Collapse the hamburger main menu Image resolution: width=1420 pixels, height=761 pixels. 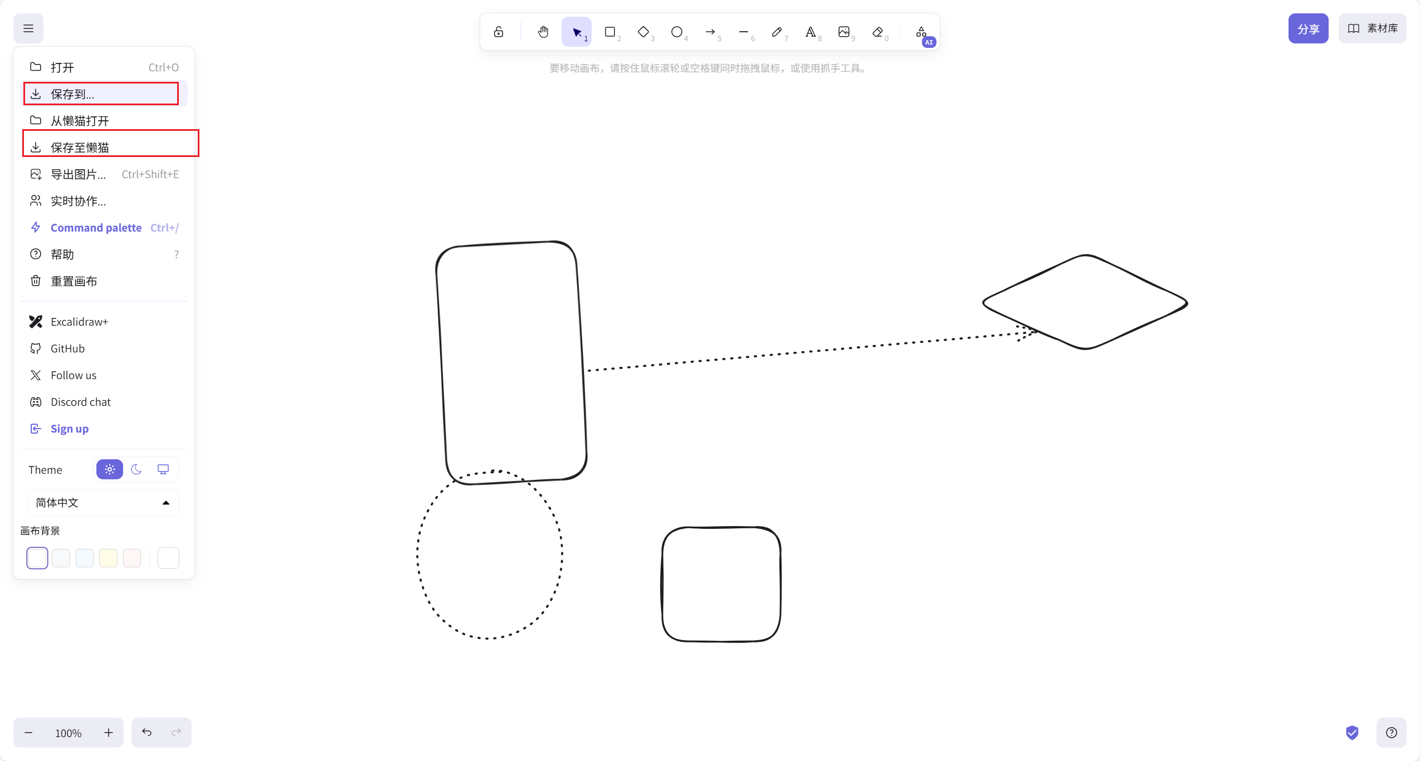(28, 28)
